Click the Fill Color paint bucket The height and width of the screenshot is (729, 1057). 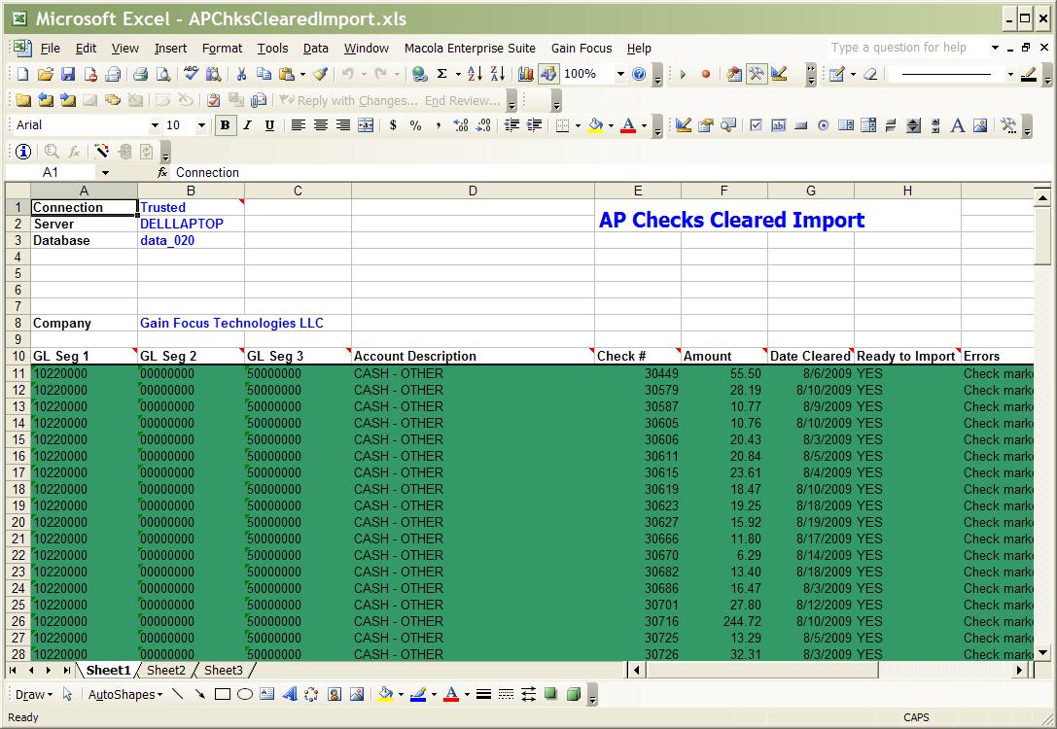595,125
